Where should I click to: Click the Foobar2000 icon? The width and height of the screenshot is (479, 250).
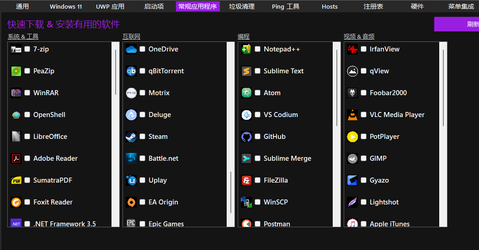(352, 93)
